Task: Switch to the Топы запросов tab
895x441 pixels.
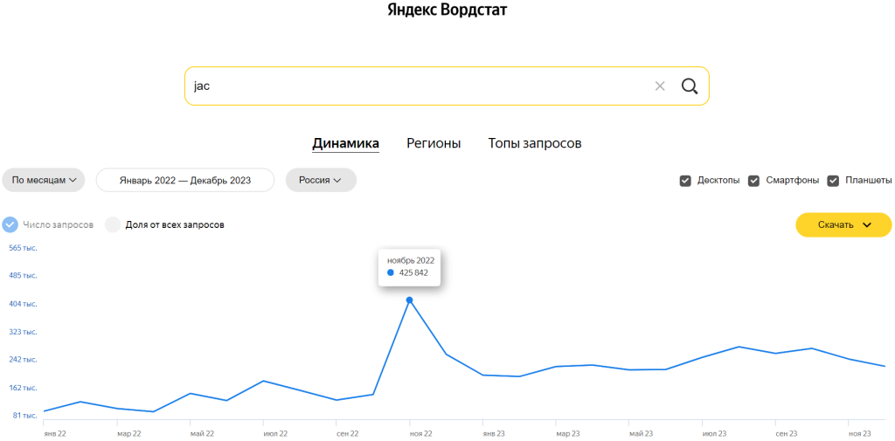Action: (535, 143)
